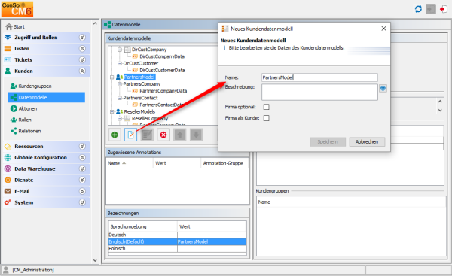Click the Name input field in dialog
The image size is (452, 276).
(319, 77)
